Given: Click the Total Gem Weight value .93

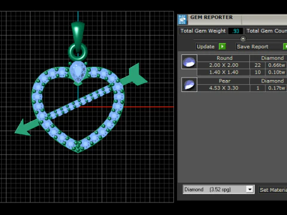Looking at the screenshot, I should (236, 31).
